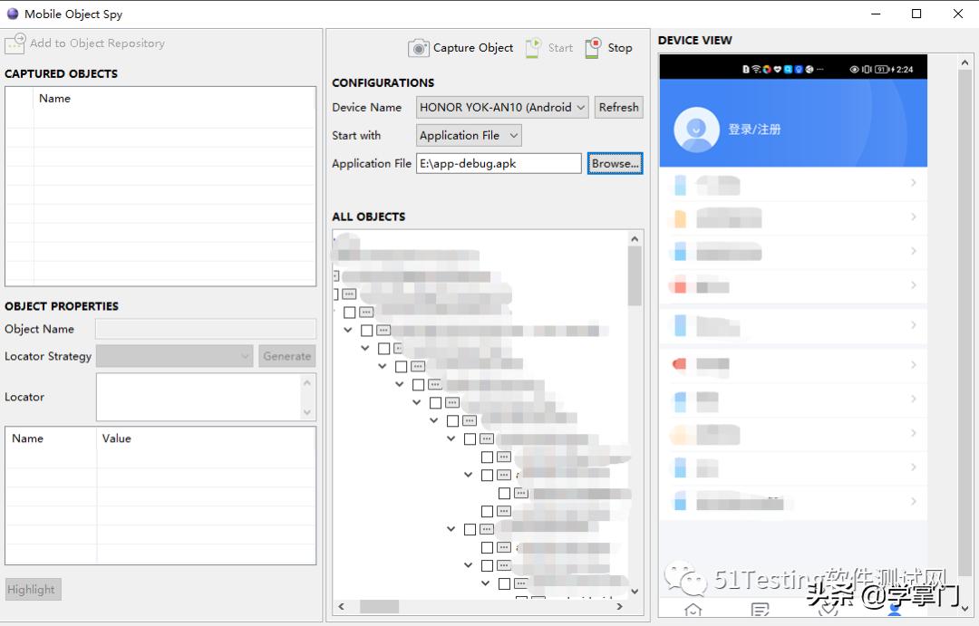Image resolution: width=979 pixels, height=626 pixels.
Task: Click the All Objects vertical scrollbar thumb
Action: pyautogui.click(x=635, y=275)
